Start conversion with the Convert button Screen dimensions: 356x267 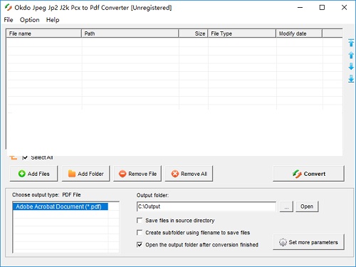[x=308, y=174]
